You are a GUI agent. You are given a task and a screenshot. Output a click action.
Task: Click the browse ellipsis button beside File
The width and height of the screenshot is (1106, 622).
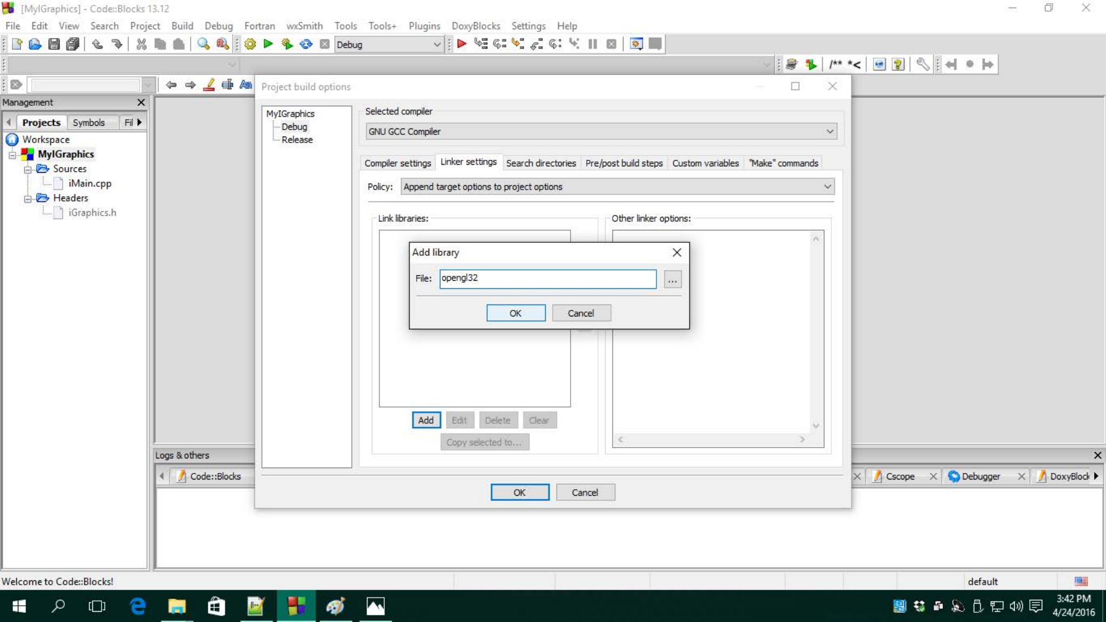click(672, 280)
